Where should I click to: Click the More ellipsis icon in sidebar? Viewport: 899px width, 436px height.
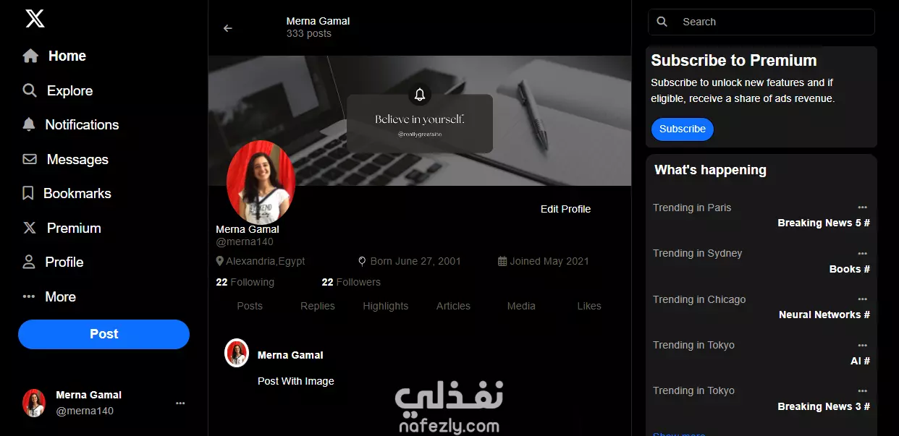click(x=29, y=296)
